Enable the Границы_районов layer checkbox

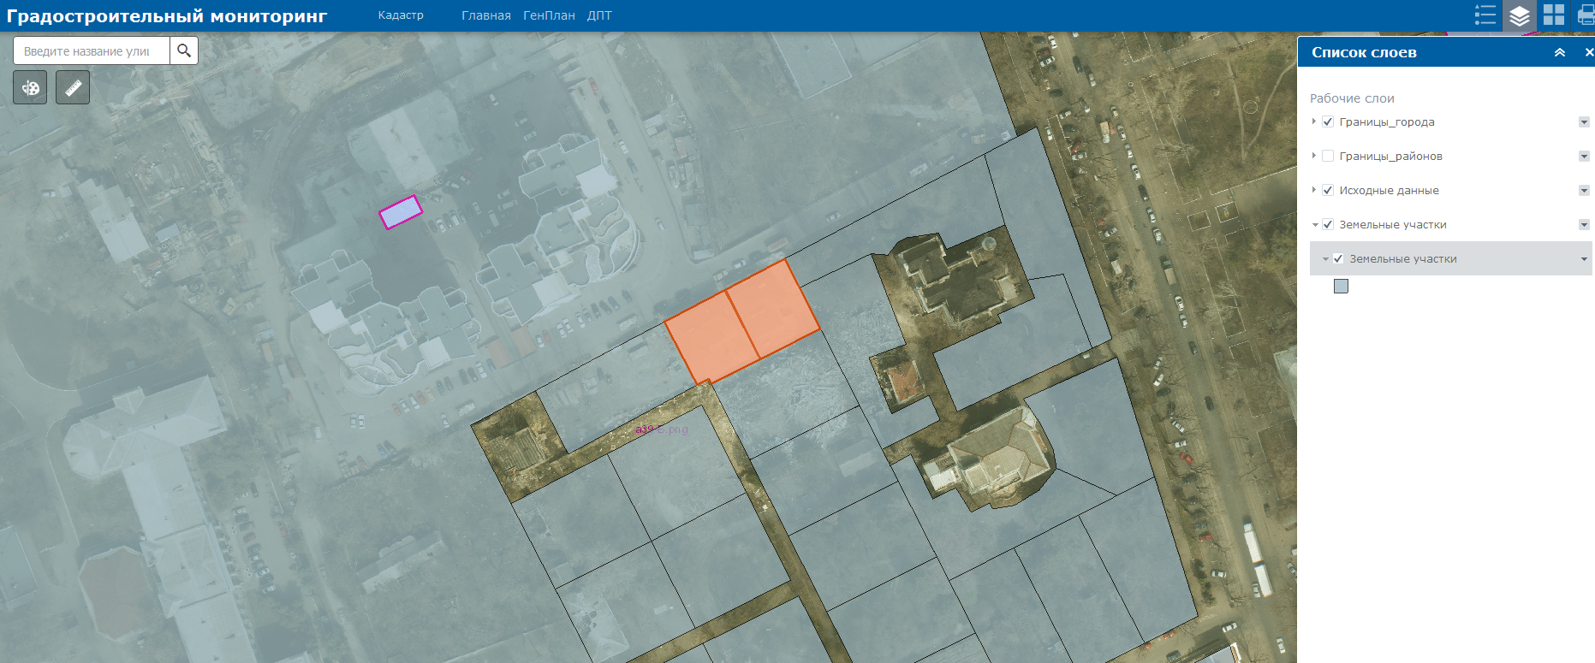pos(1328,156)
